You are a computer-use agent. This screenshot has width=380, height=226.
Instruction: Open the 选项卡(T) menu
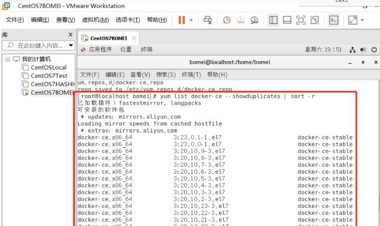click(128, 20)
